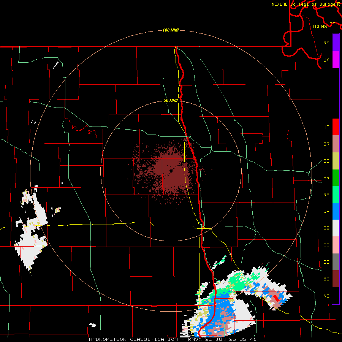This screenshot has height=342, width=342.
Task: Click the GR legend label
Action: click(326, 144)
